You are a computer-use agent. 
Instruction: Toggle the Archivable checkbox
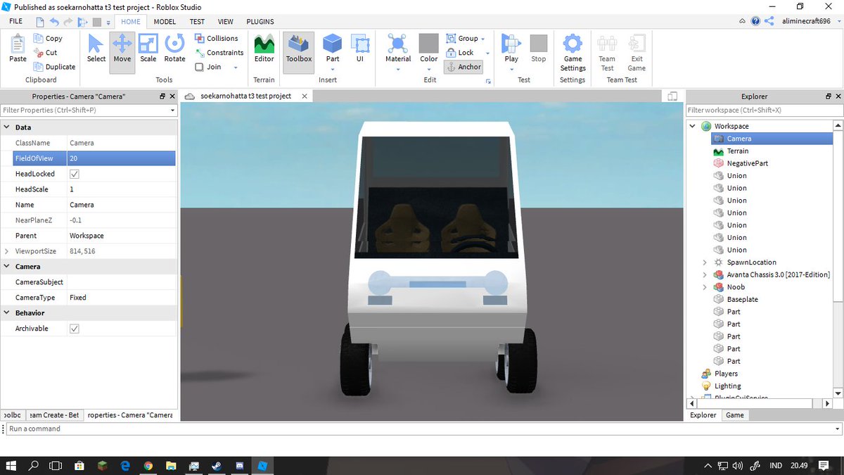[x=75, y=329]
